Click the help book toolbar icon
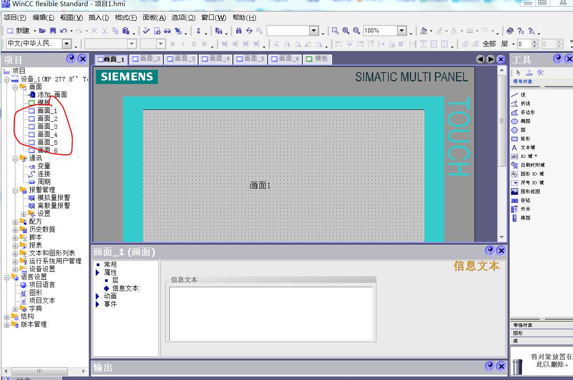The image size is (573, 380). [510, 31]
